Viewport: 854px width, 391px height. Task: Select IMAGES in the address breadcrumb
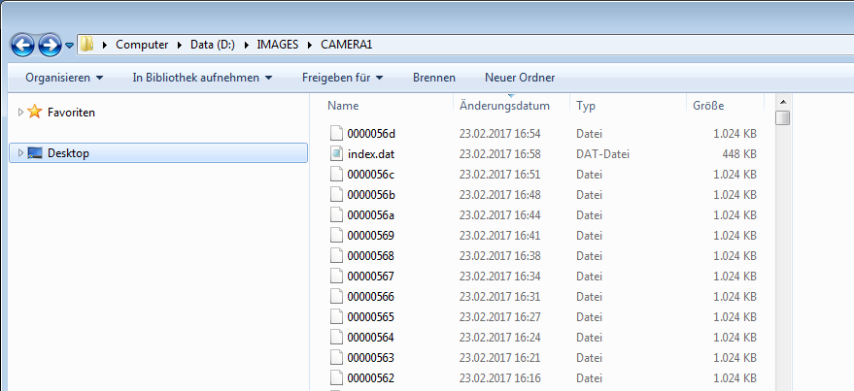tap(278, 45)
